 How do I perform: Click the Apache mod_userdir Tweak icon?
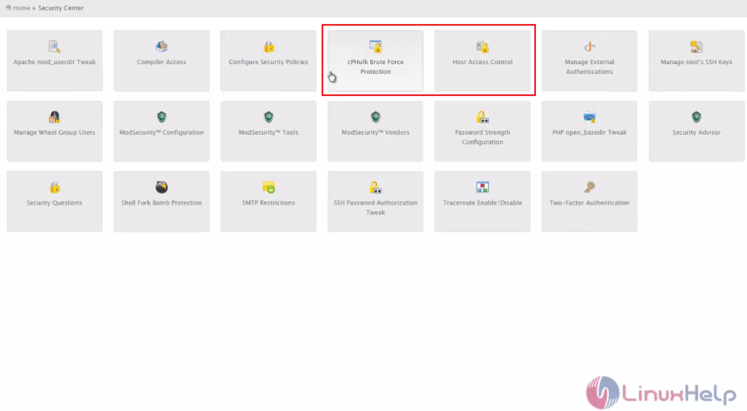point(54,47)
